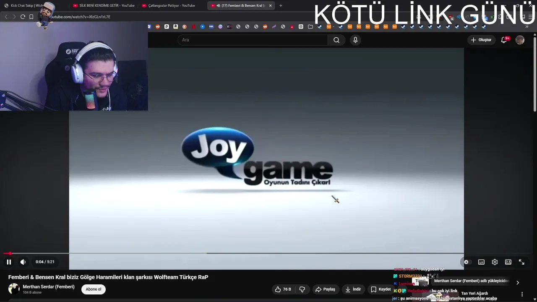
Task: Click the video title 'Femberi & Bensen Kral biziz'
Action: pos(108,277)
